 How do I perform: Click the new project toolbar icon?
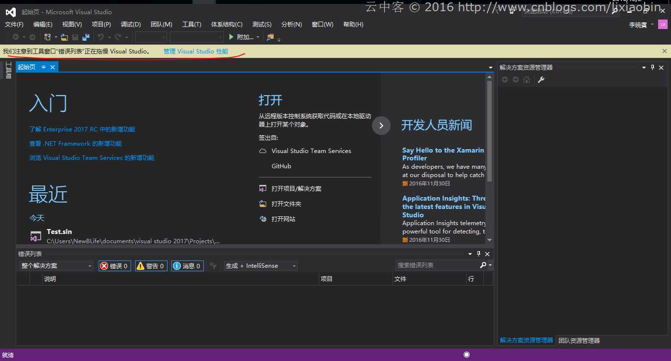click(47, 37)
